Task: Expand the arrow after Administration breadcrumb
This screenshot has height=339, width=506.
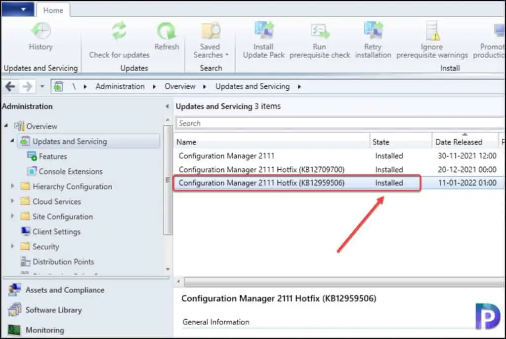Action: [x=154, y=87]
